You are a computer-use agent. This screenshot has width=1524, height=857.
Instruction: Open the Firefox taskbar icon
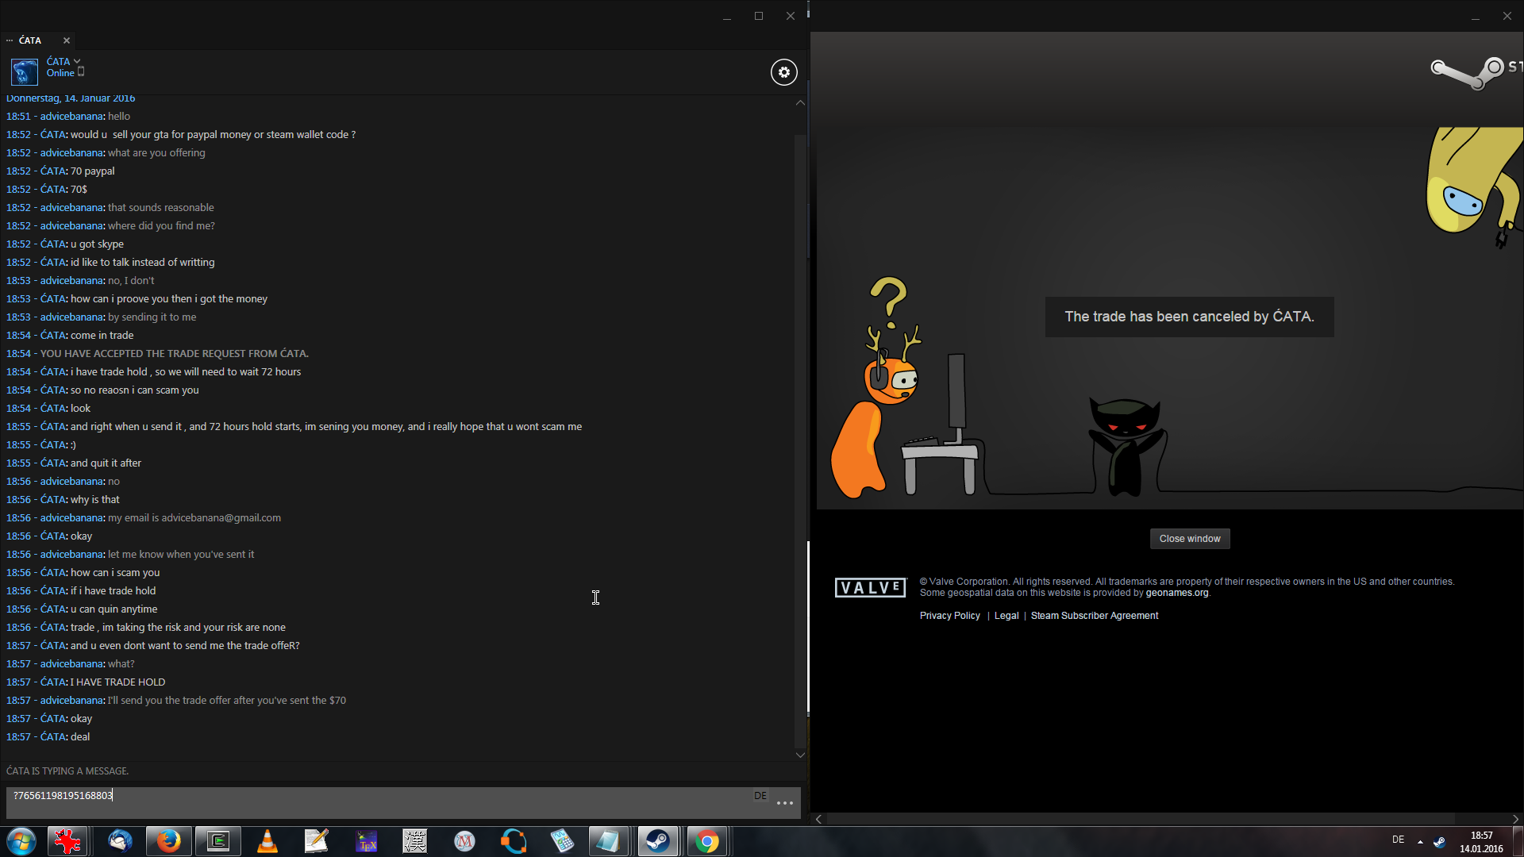(168, 841)
